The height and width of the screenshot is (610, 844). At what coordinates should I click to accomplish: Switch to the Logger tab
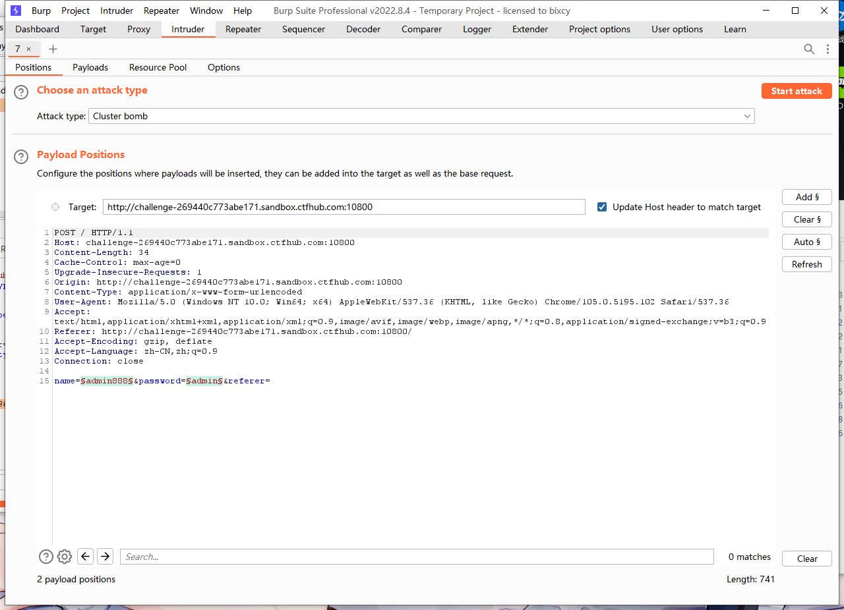[477, 29]
